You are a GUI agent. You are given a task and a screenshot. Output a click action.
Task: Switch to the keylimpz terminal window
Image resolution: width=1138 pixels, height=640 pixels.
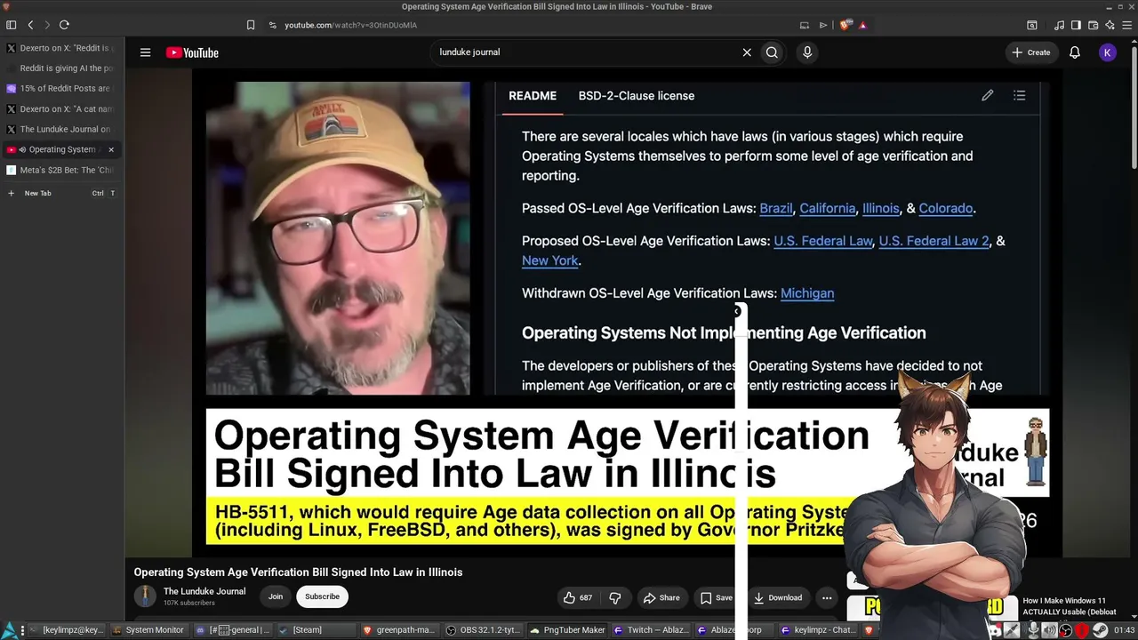67,630
